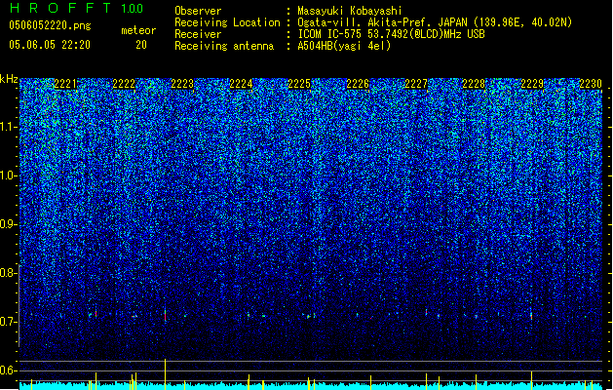Image resolution: width=613 pixels, height=390 pixels.
Task: Click the 0.6 frequency axis label
Action: coord(8,370)
